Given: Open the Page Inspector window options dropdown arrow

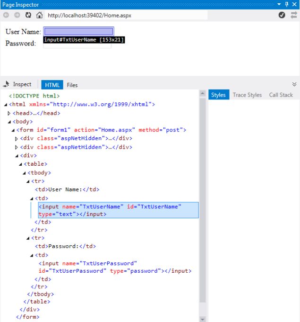Looking at the screenshot, I should 279,4.
